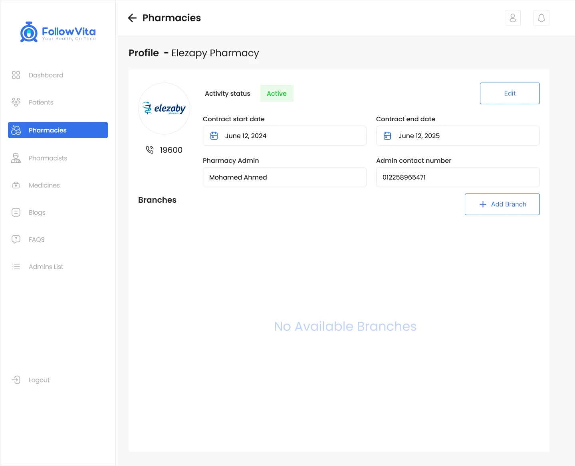Click the Pharmacy Admin name field
The width and height of the screenshot is (575, 466).
click(x=284, y=177)
